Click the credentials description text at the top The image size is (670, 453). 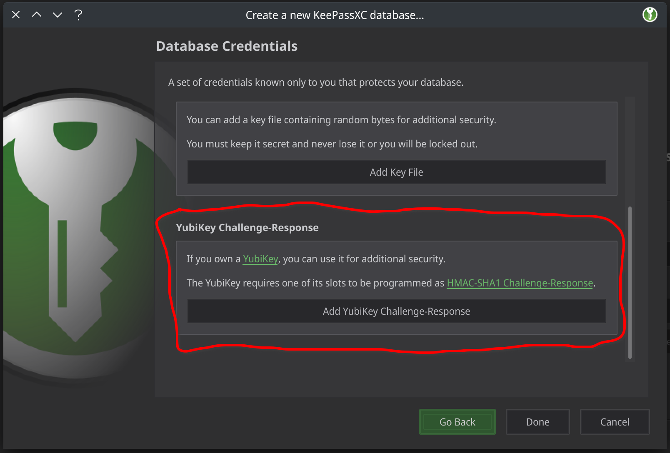[x=316, y=82]
